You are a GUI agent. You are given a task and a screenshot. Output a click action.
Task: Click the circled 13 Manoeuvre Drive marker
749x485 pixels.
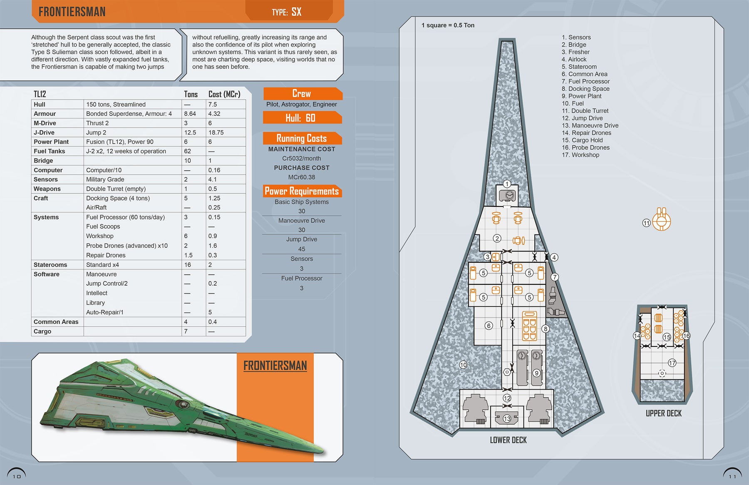[x=507, y=418]
